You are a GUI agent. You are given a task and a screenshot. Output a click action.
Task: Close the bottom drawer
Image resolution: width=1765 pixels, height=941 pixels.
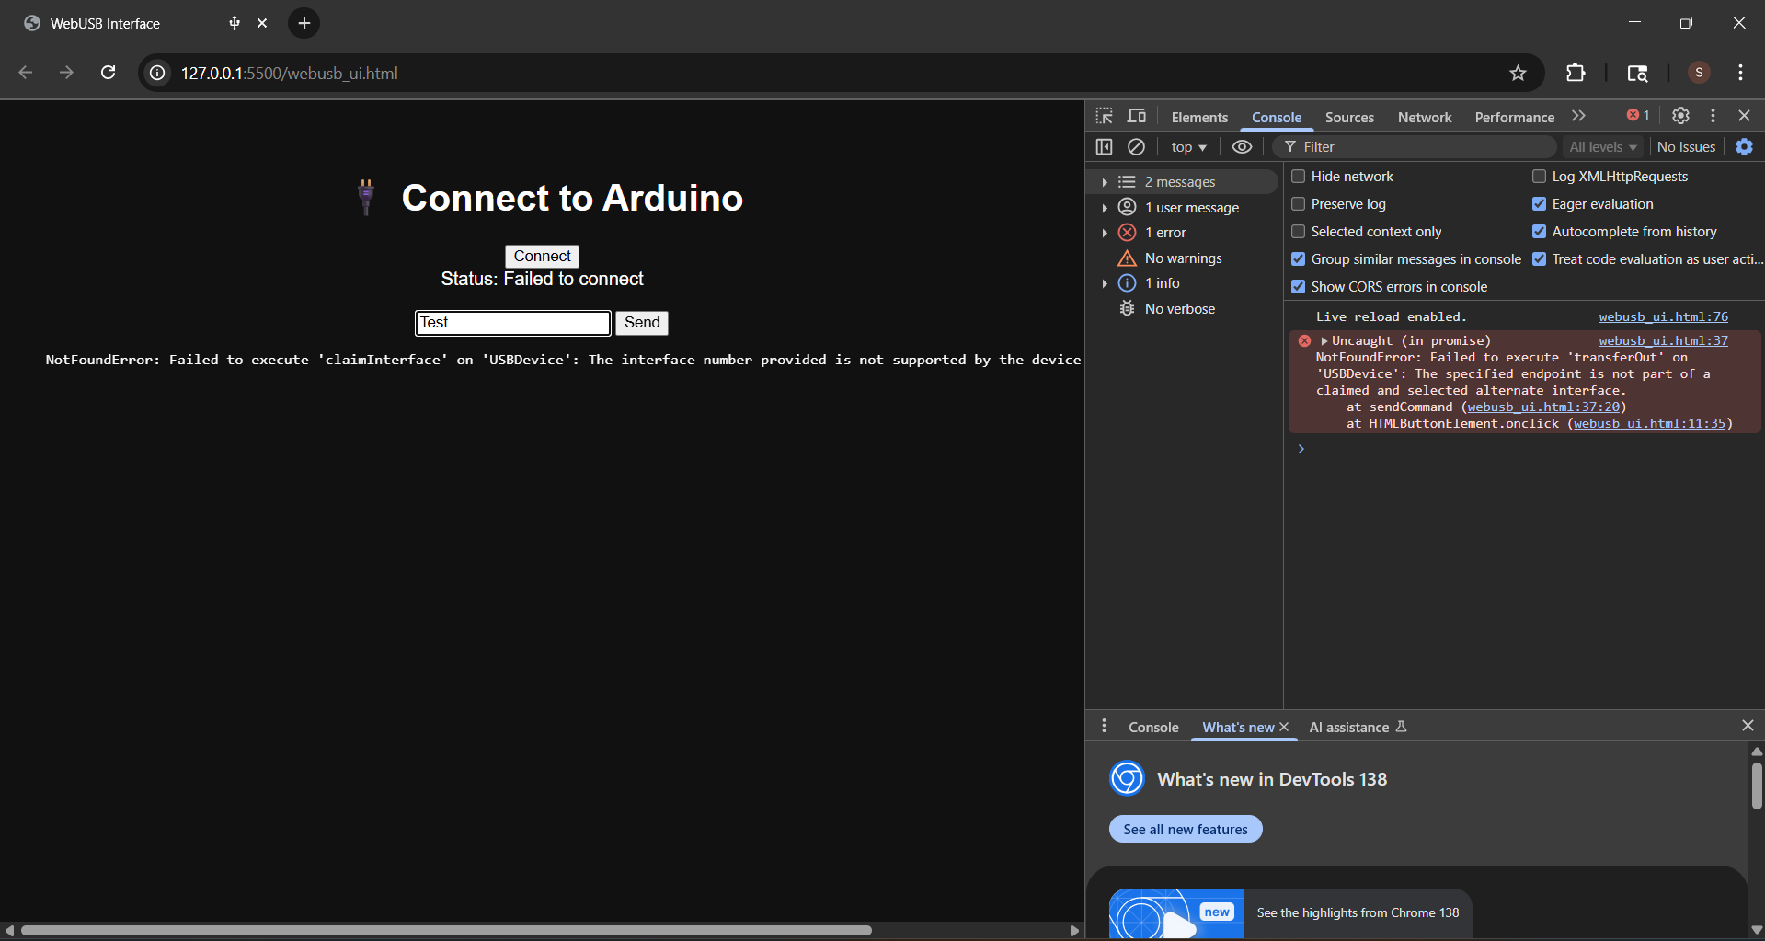(x=1748, y=726)
